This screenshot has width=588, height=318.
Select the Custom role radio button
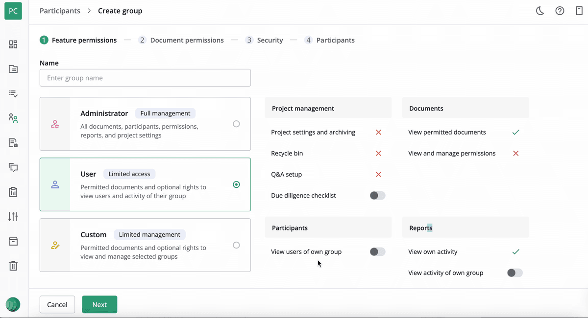coord(236,245)
